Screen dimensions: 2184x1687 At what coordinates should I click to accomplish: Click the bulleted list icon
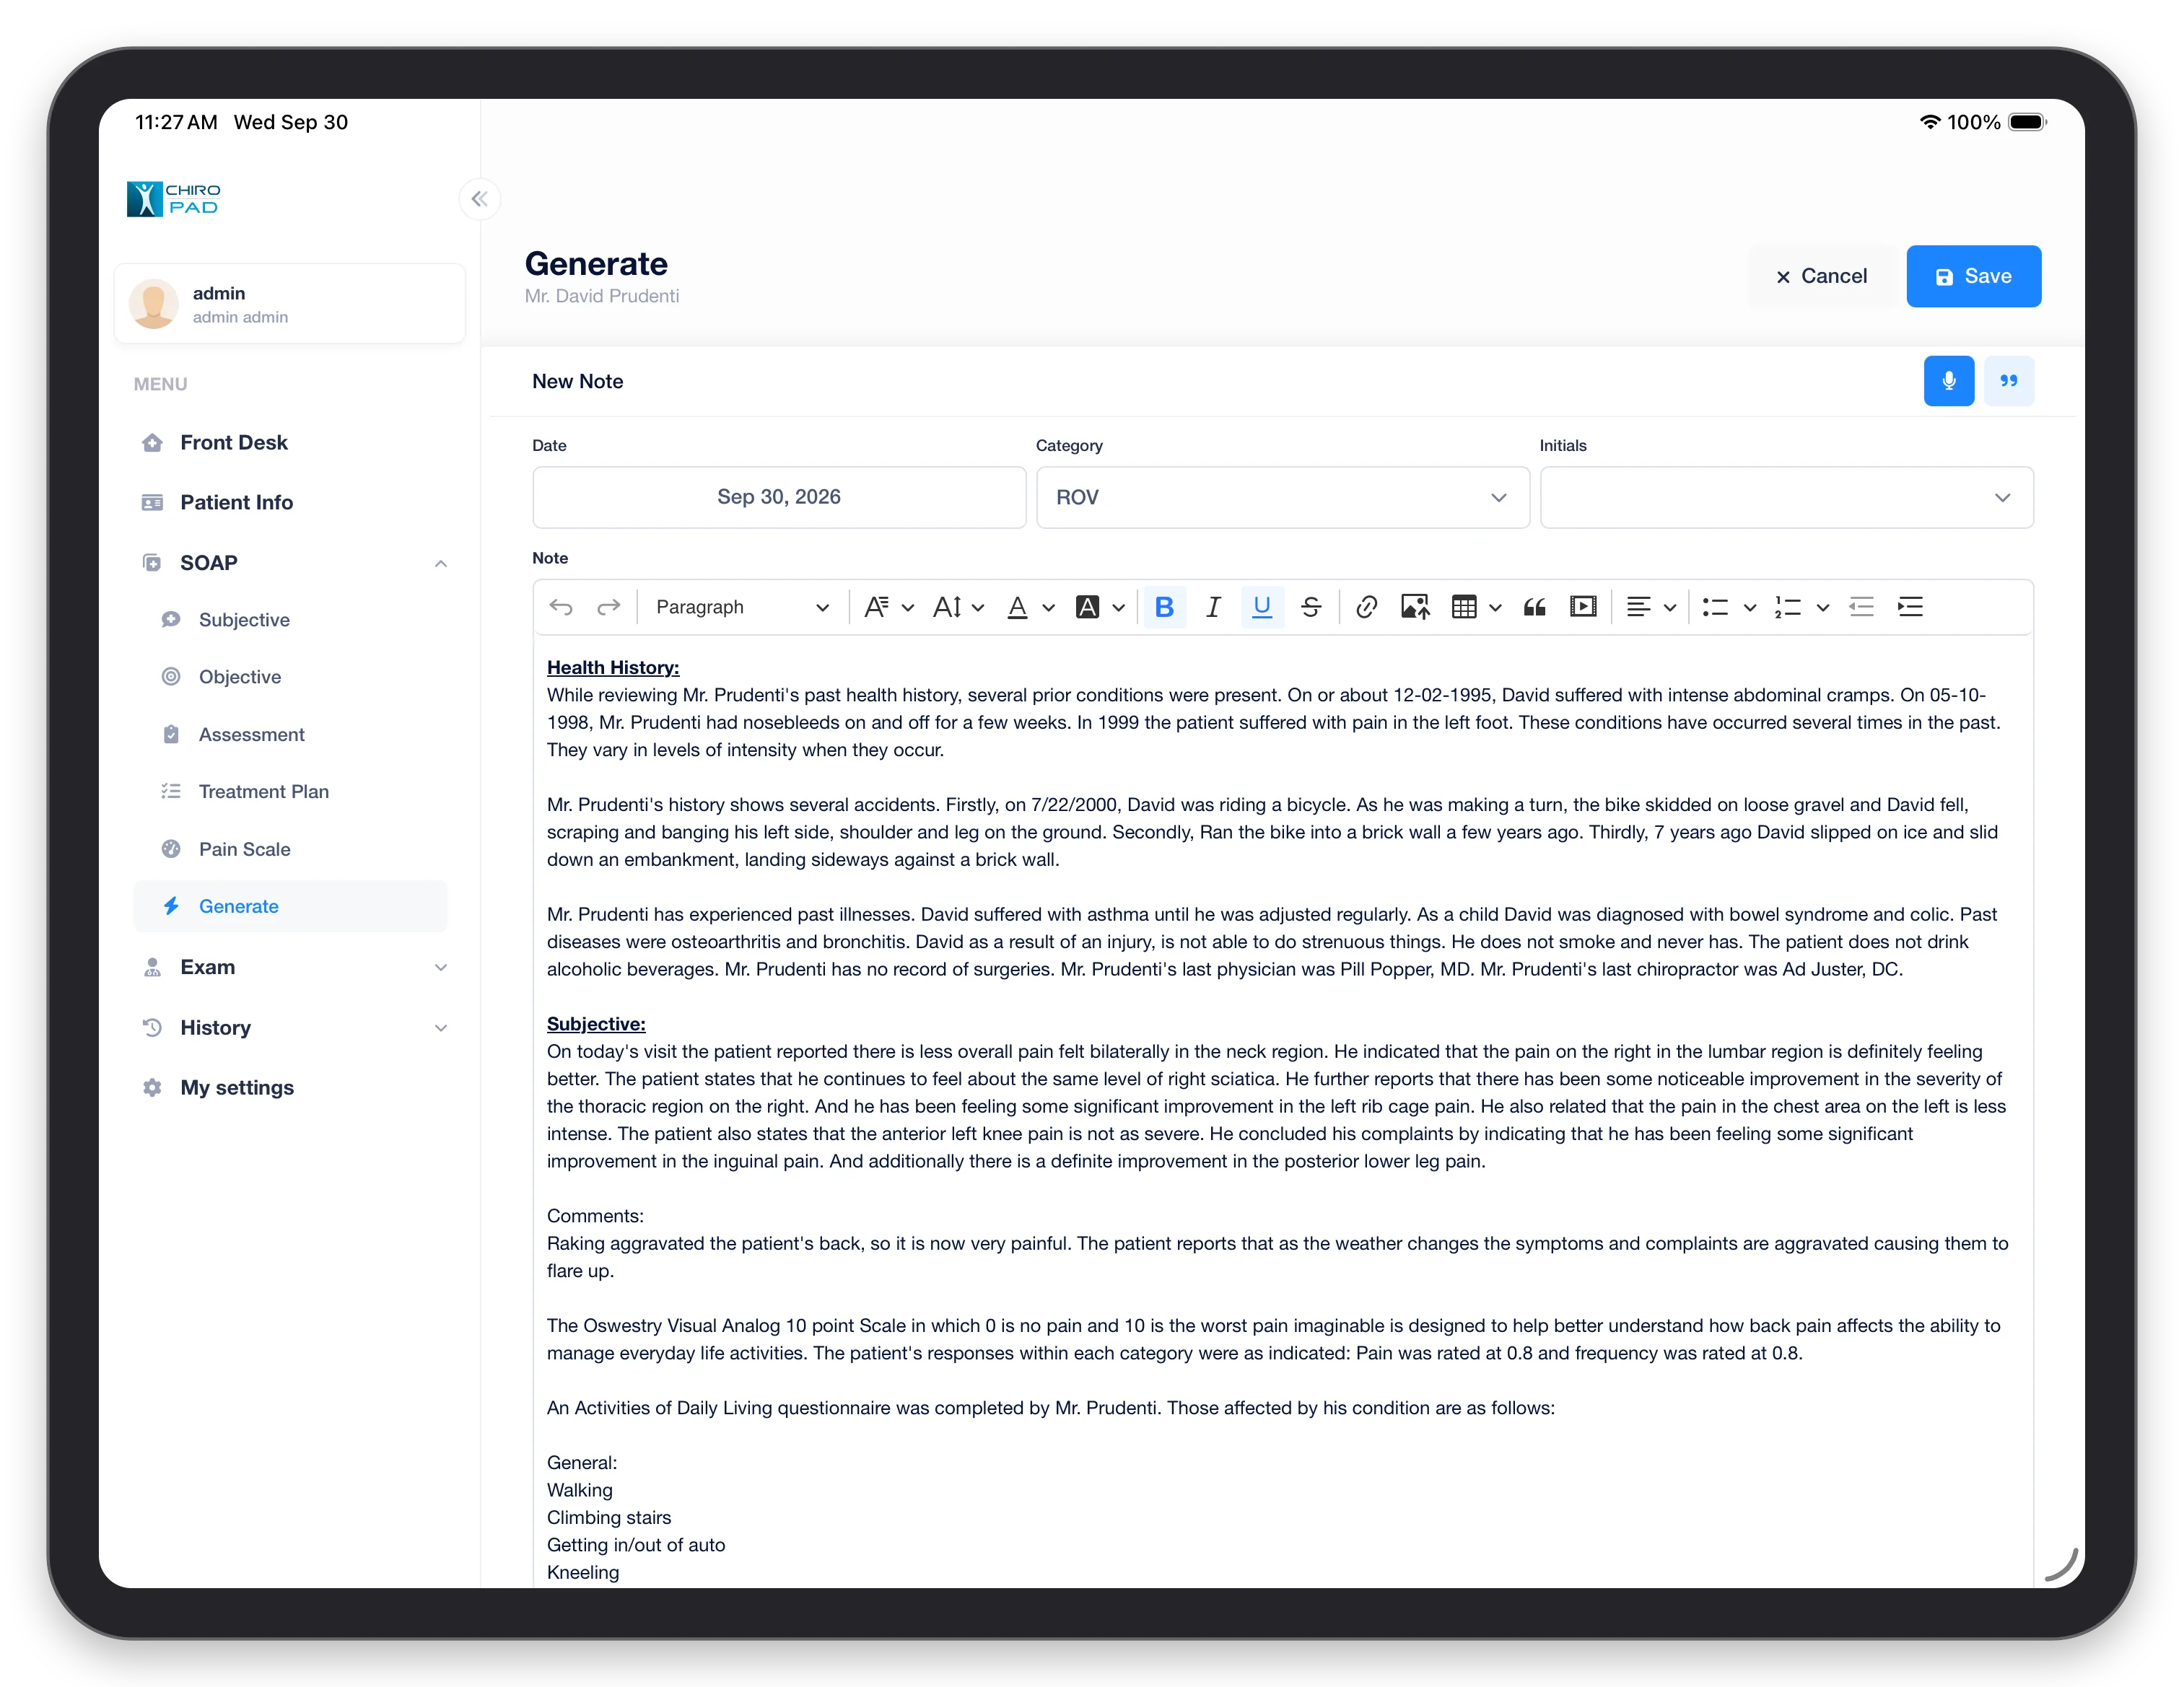coord(1716,607)
